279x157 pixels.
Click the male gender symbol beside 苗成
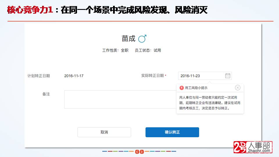click(x=142, y=38)
